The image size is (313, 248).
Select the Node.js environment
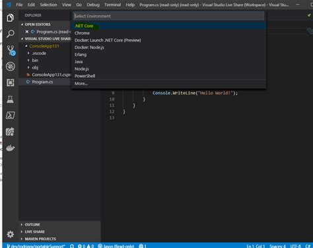point(168,69)
